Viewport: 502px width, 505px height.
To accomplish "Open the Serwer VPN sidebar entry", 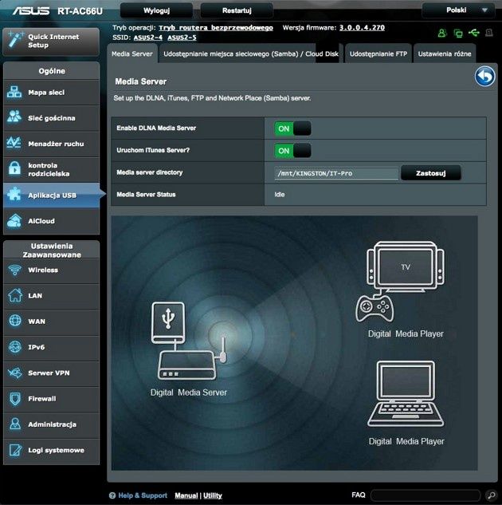I will point(52,373).
